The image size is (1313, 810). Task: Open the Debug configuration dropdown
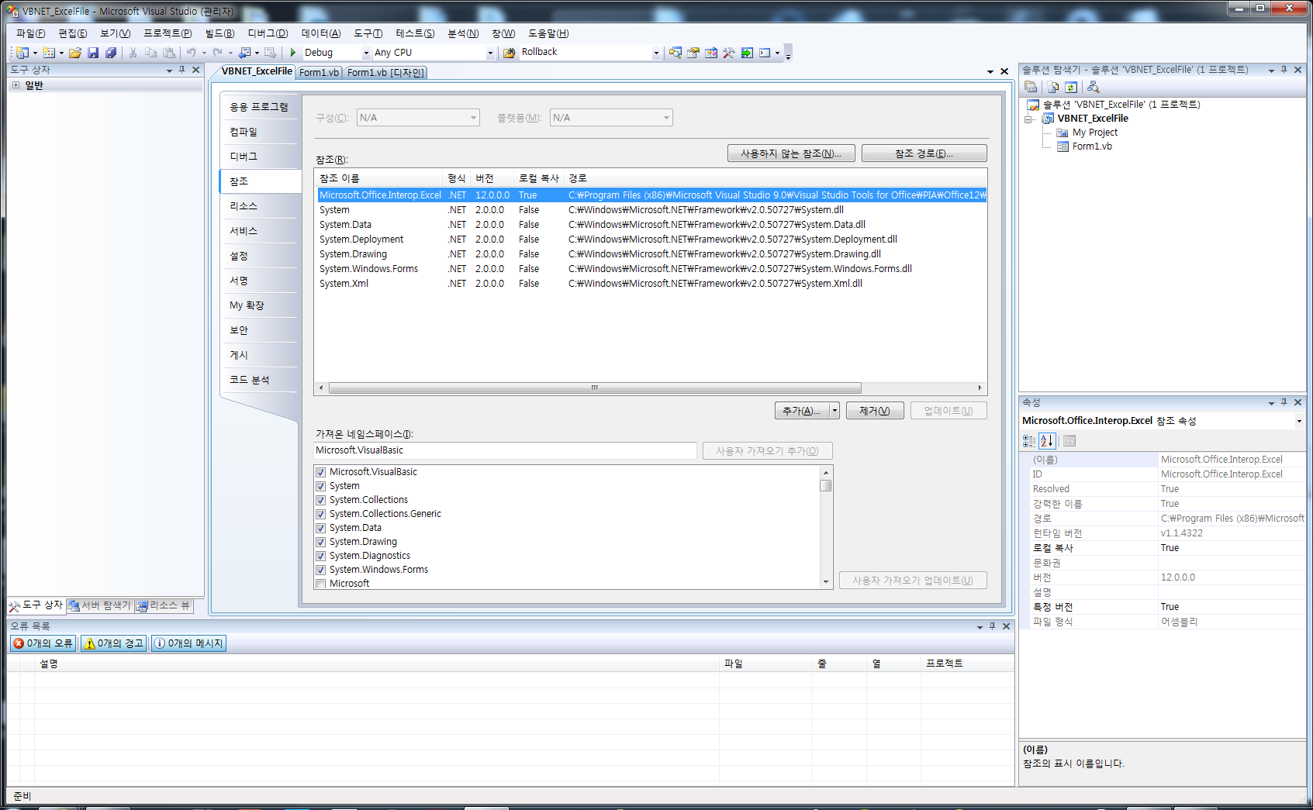(x=366, y=53)
